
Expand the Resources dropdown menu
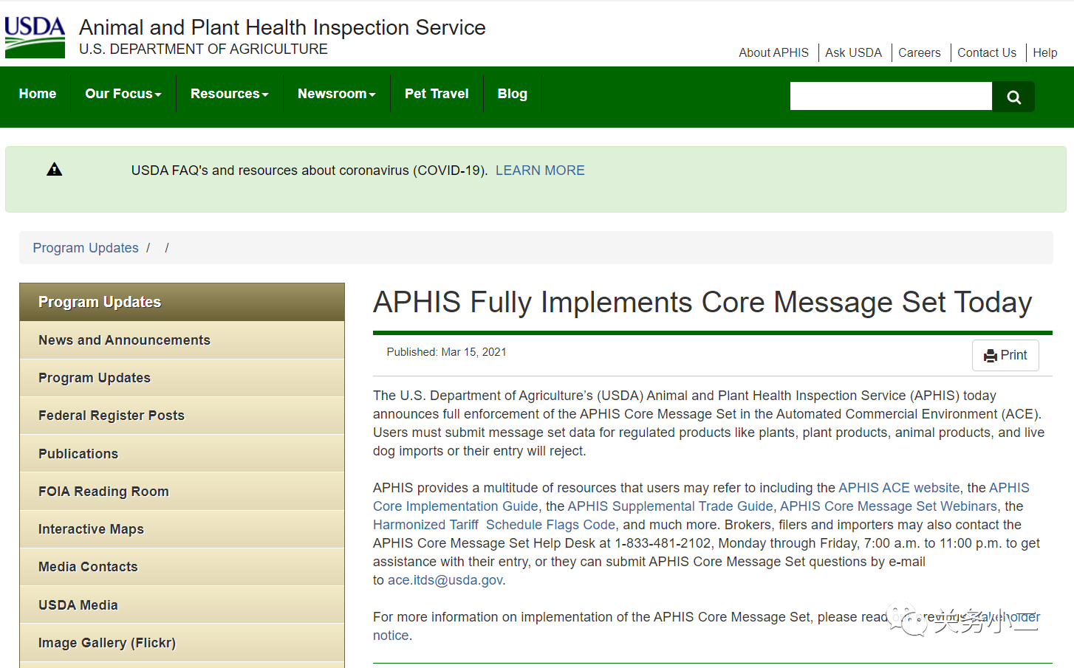pyautogui.click(x=230, y=94)
